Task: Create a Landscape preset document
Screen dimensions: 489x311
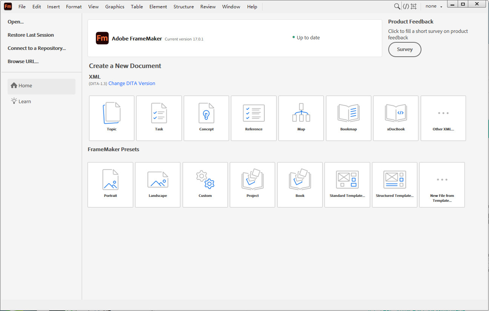Action: 158,185
